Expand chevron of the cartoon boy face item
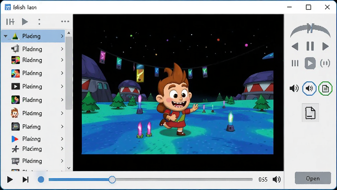The width and height of the screenshot is (337, 190). pos(62,113)
